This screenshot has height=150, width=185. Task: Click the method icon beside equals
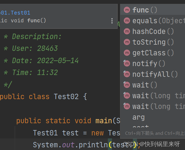click(x=127, y=21)
